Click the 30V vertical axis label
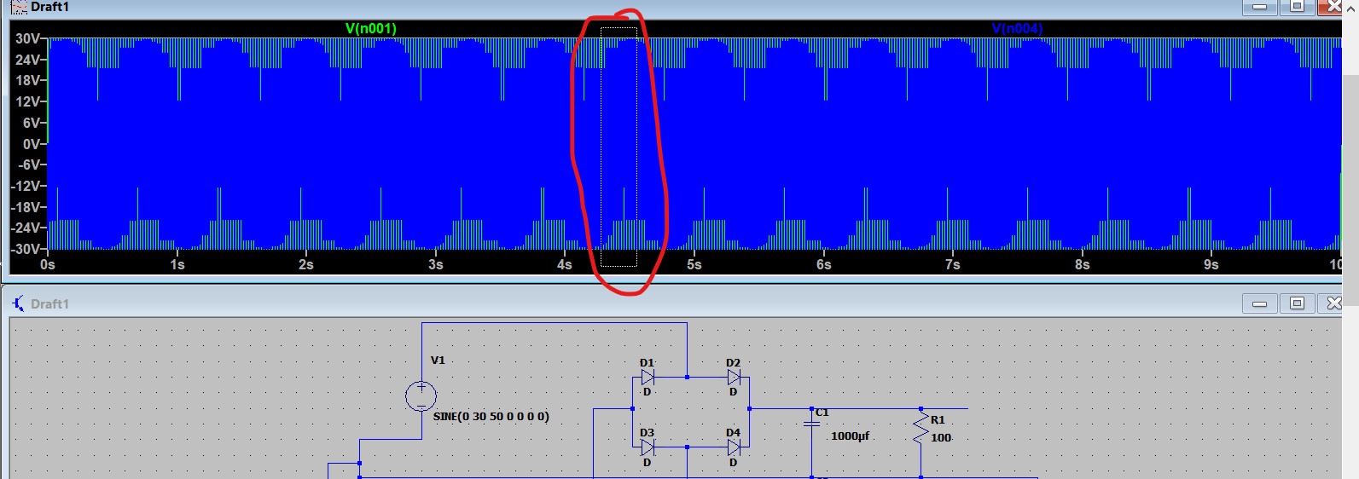The image size is (1359, 479). (27, 38)
